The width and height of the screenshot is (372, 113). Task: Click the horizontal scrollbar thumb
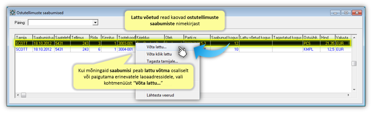click(23, 95)
